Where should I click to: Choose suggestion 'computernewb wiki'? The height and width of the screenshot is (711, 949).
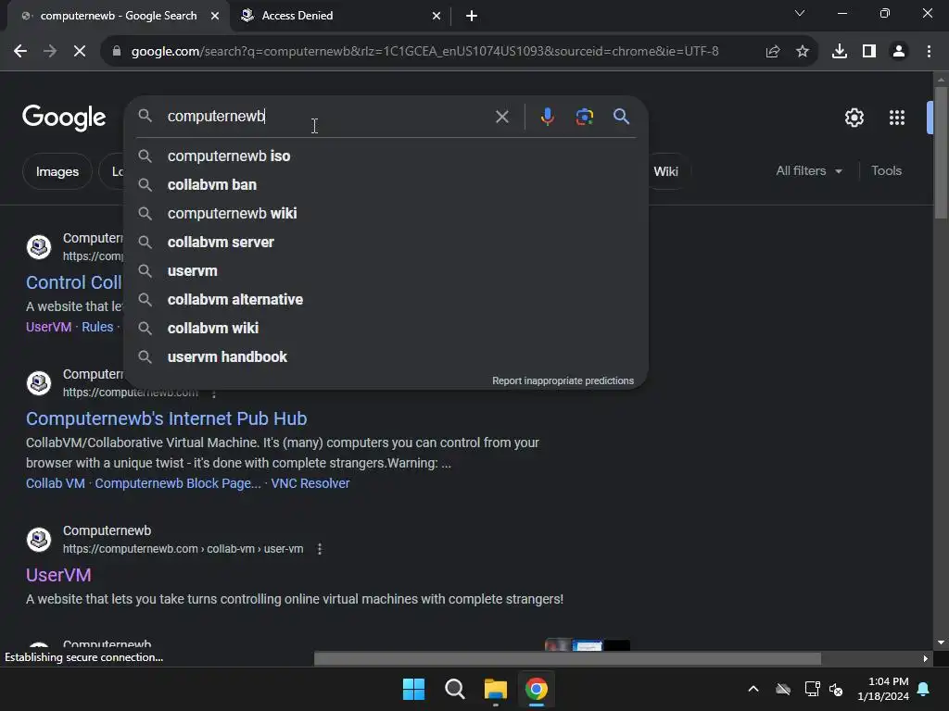pos(386,214)
